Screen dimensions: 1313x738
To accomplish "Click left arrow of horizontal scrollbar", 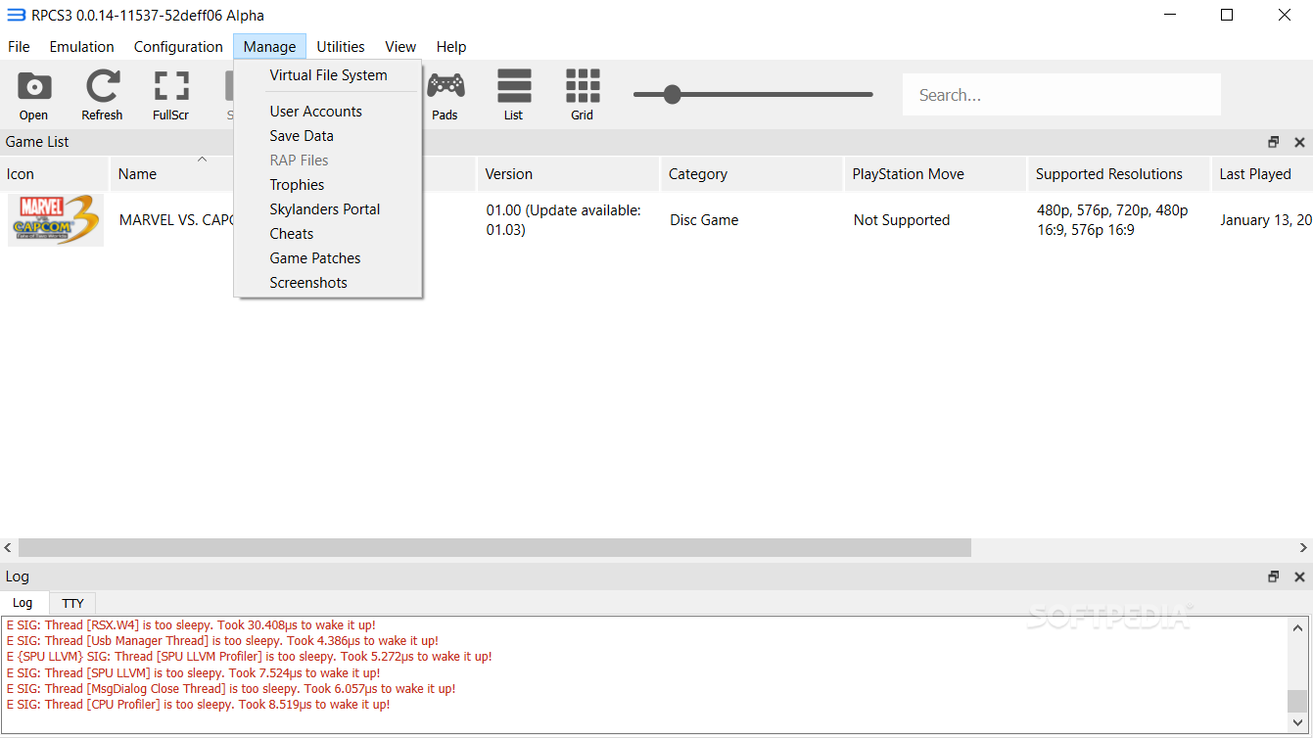I will [8, 548].
